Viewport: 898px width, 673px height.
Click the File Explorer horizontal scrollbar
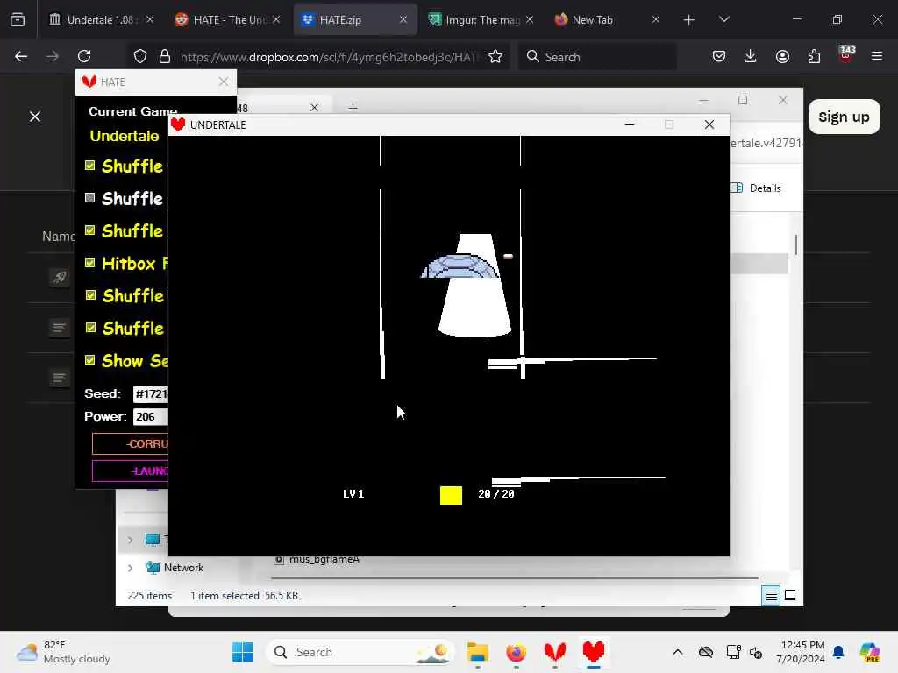click(516, 578)
